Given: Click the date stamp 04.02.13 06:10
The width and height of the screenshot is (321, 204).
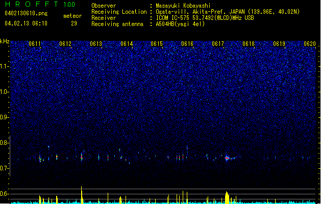Looking at the screenshot, I should pos(26,23).
